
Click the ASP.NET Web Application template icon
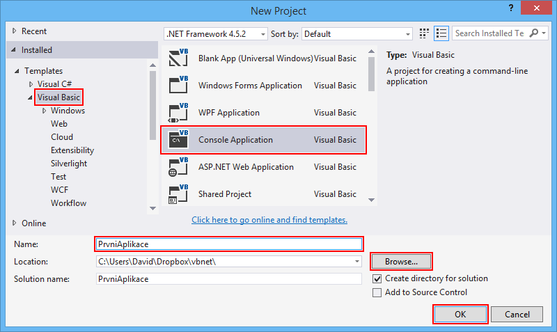[x=178, y=167]
